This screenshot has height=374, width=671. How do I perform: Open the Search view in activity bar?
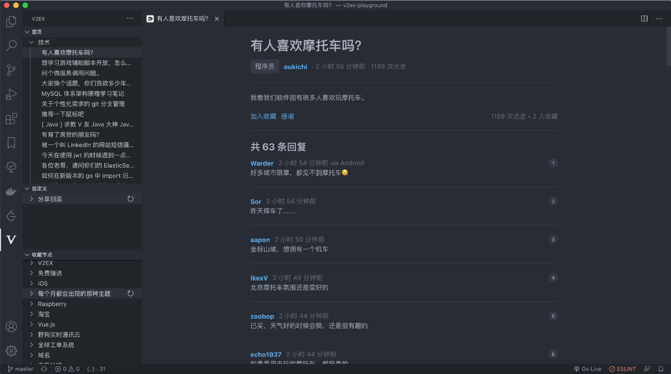[x=11, y=46]
